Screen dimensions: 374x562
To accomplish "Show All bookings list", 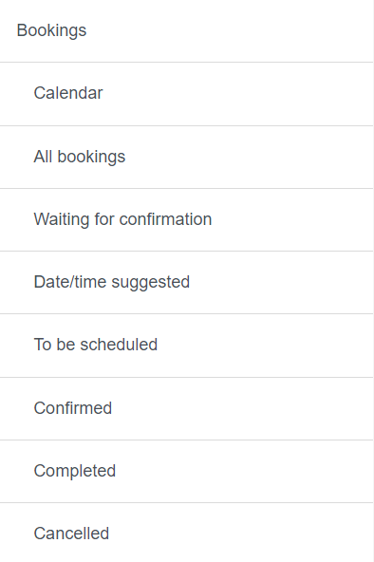I will pyautogui.click(x=186, y=157).
